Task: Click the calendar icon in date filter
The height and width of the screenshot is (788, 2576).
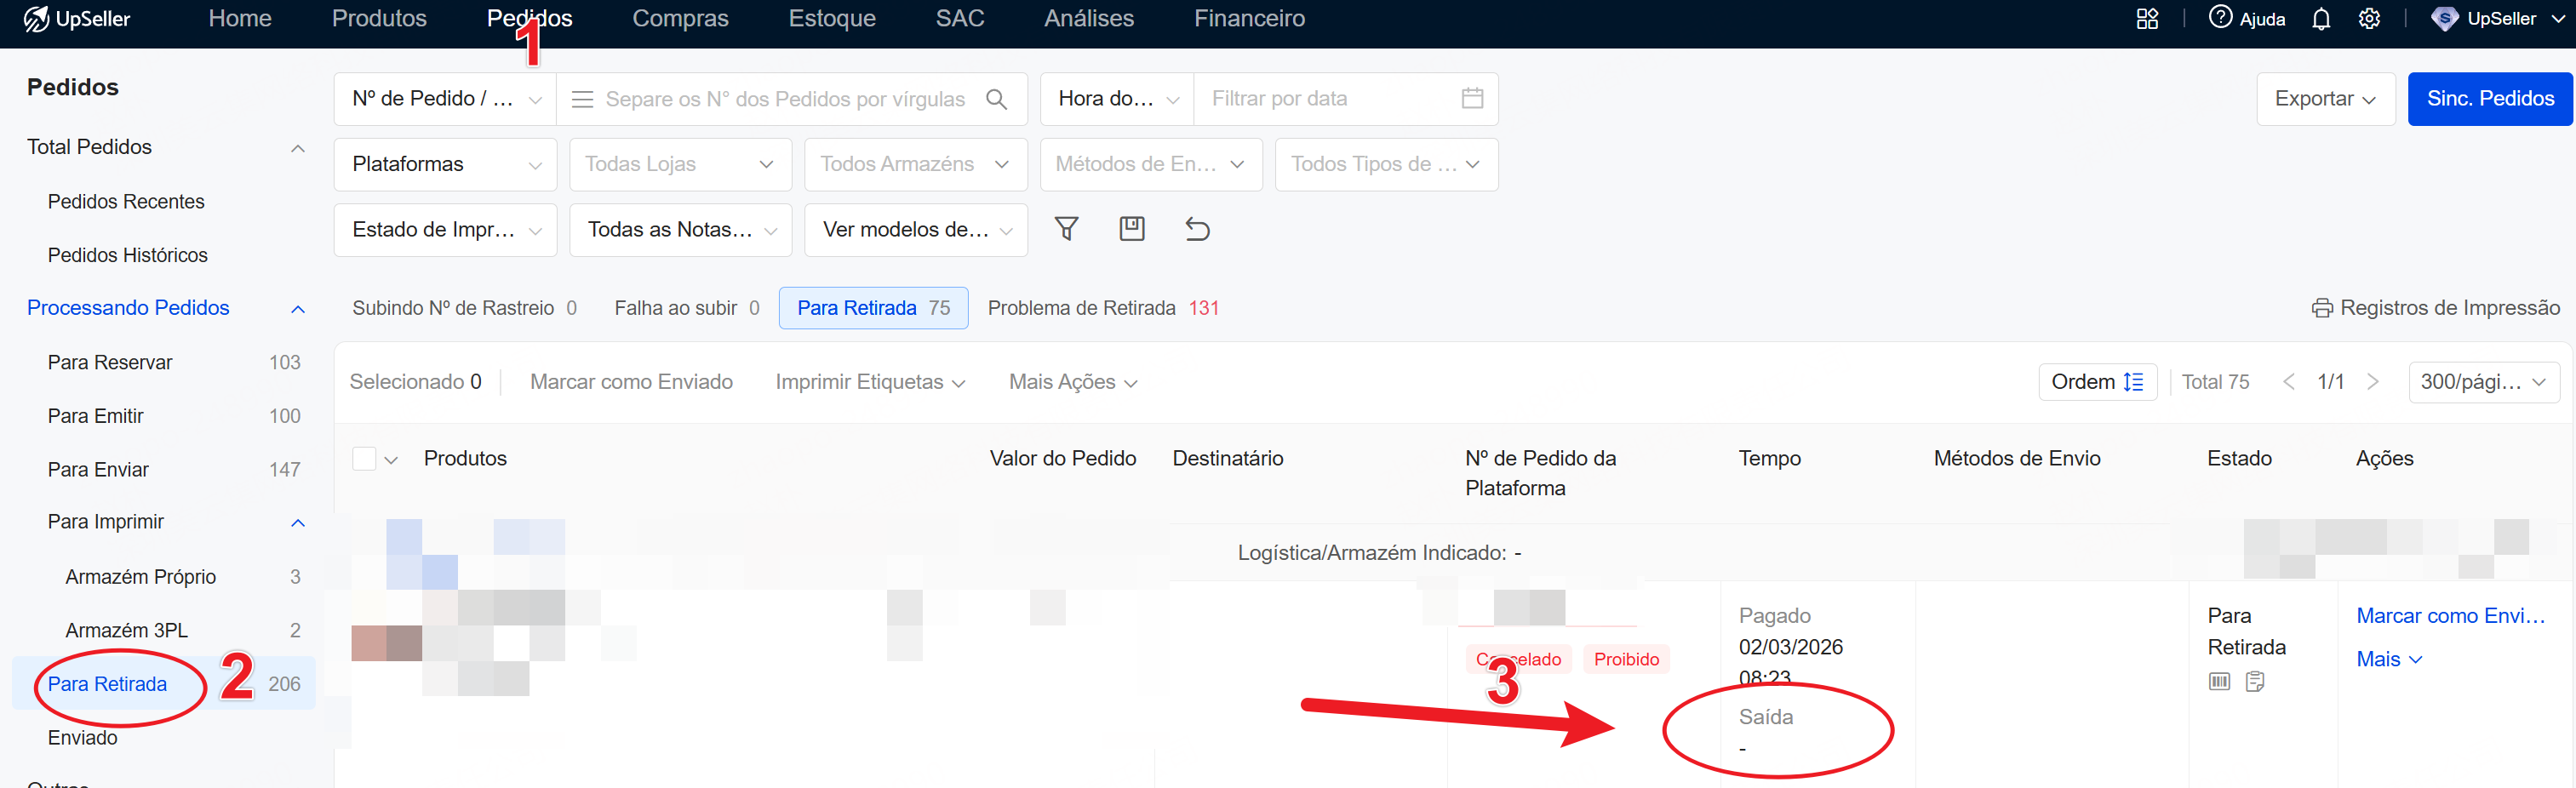Action: click(1472, 98)
